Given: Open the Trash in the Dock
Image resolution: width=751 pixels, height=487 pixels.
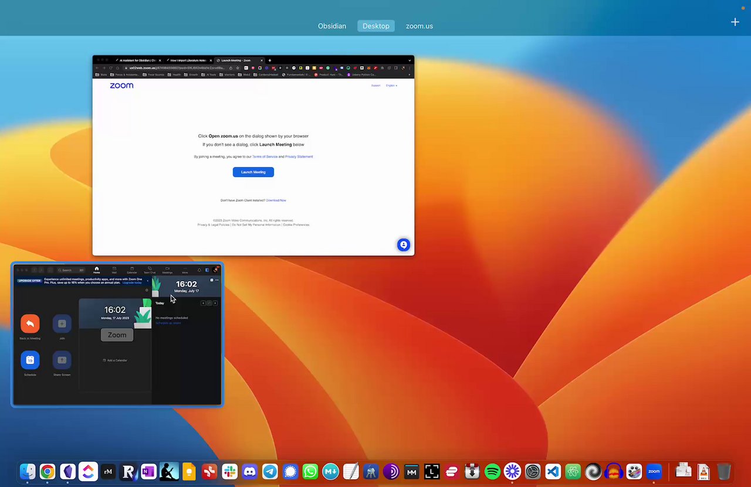Looking at the screenshot, I should point(724,471).
